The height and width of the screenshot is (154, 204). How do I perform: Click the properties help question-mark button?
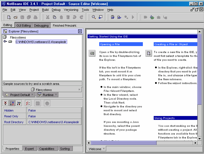47,103
